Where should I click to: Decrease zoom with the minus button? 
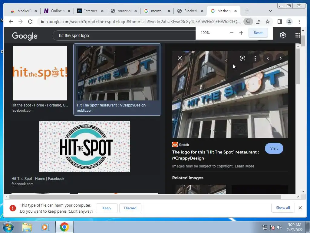pos(232,33)
